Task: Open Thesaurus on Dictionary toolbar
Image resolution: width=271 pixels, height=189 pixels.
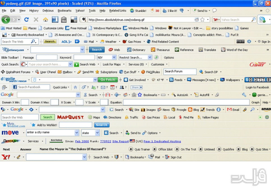Action: [160, 50]
